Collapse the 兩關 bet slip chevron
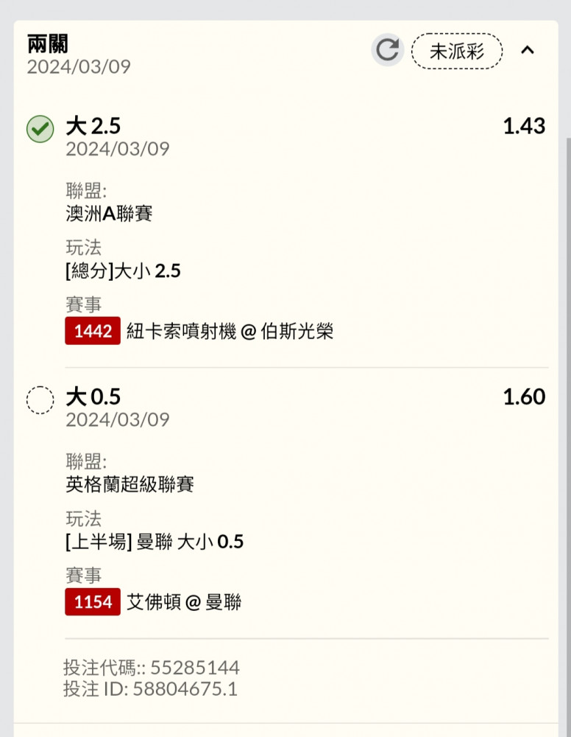This screenshot has width=571, height=737. (528, 50)
